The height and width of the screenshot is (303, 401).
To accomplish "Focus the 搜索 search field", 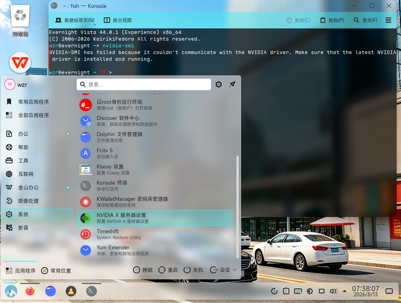I will pos(144,84).
